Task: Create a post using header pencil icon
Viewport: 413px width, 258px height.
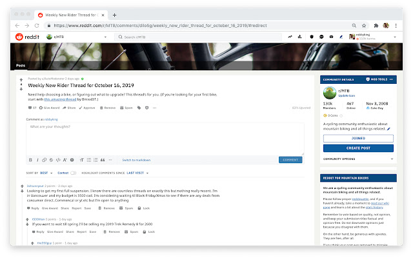Action: tap(341, 37)
